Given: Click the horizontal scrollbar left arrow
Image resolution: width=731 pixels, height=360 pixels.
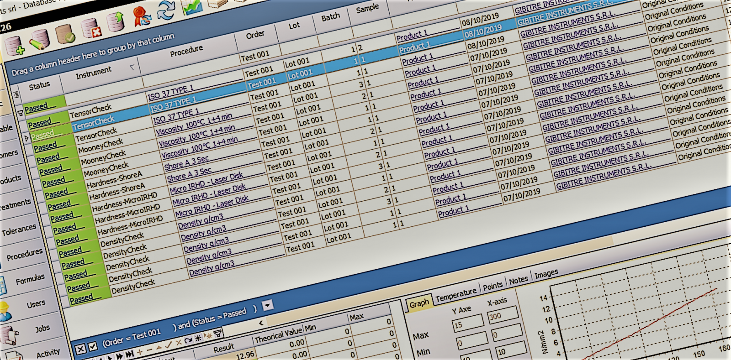Looking at the screenshot, I should [261, 323].
